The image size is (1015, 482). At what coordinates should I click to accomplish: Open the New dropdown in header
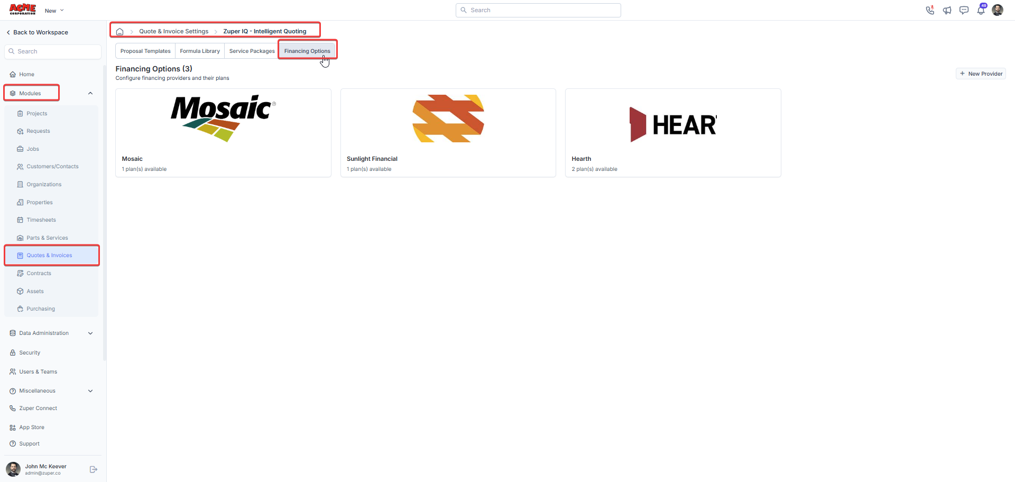coord(54,11)
